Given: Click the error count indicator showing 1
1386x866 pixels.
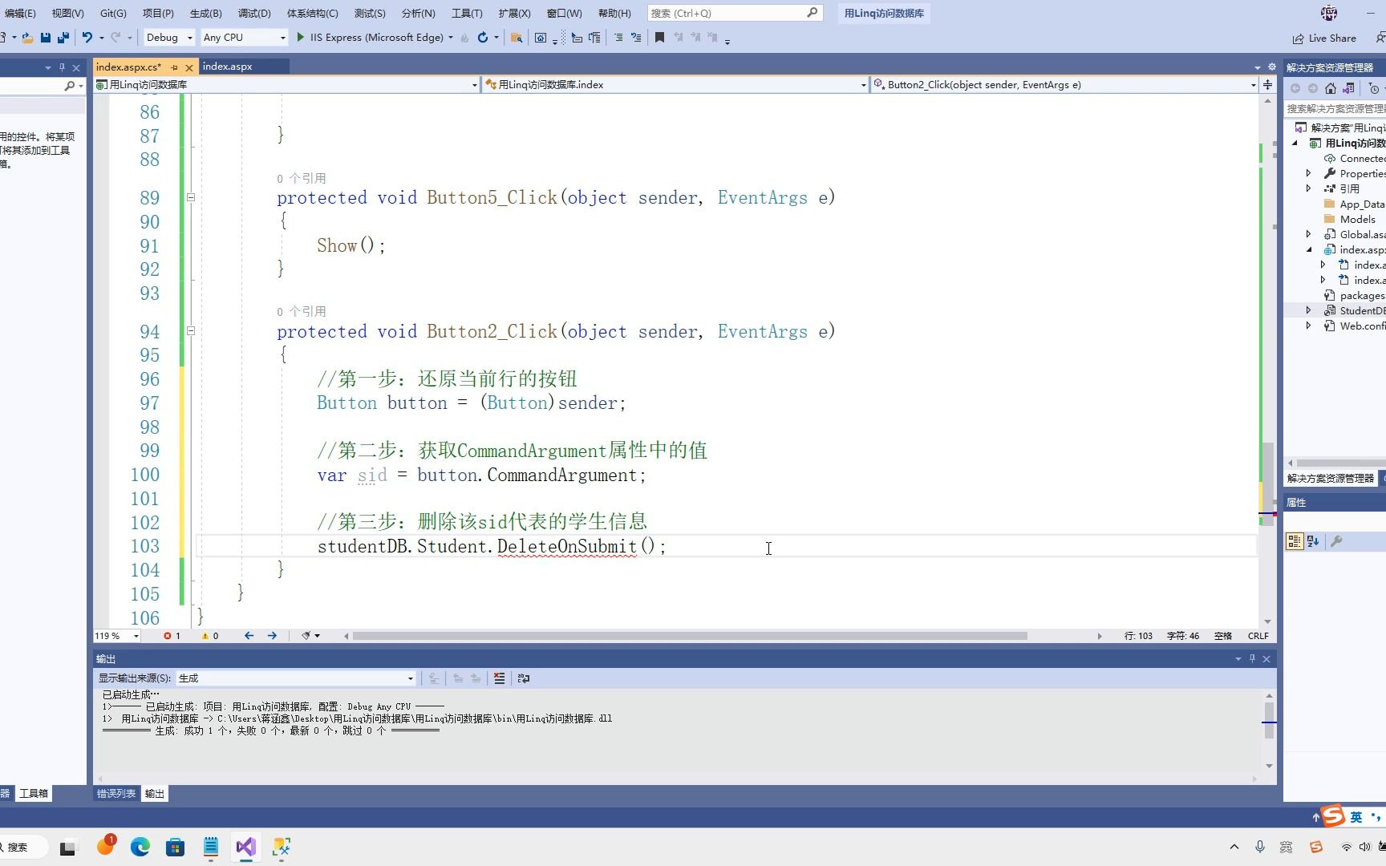Looking at the screenshot, I should tap(172, 636).
